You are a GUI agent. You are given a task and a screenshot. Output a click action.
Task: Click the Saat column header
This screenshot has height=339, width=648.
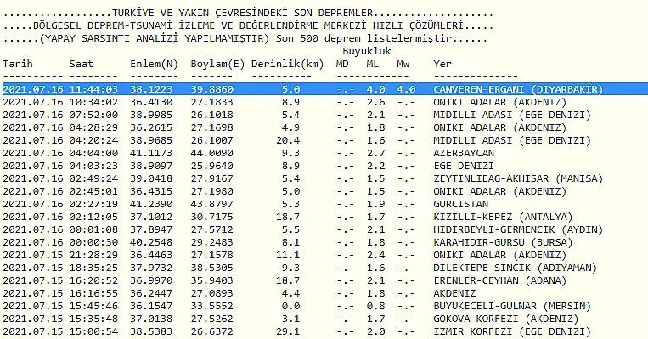point(81,64)
